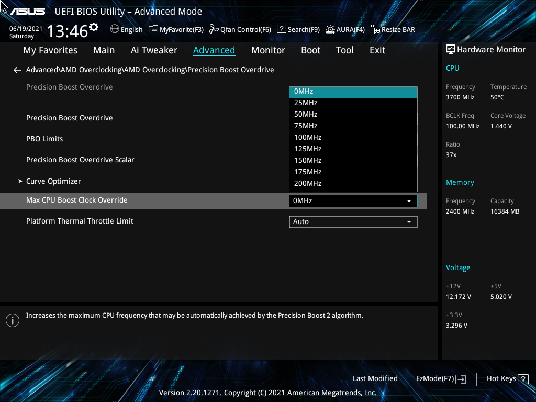Click BCLK Freq value 100.00 MHz
Viewport: 536px width, 402px height.
coord(463,126)
